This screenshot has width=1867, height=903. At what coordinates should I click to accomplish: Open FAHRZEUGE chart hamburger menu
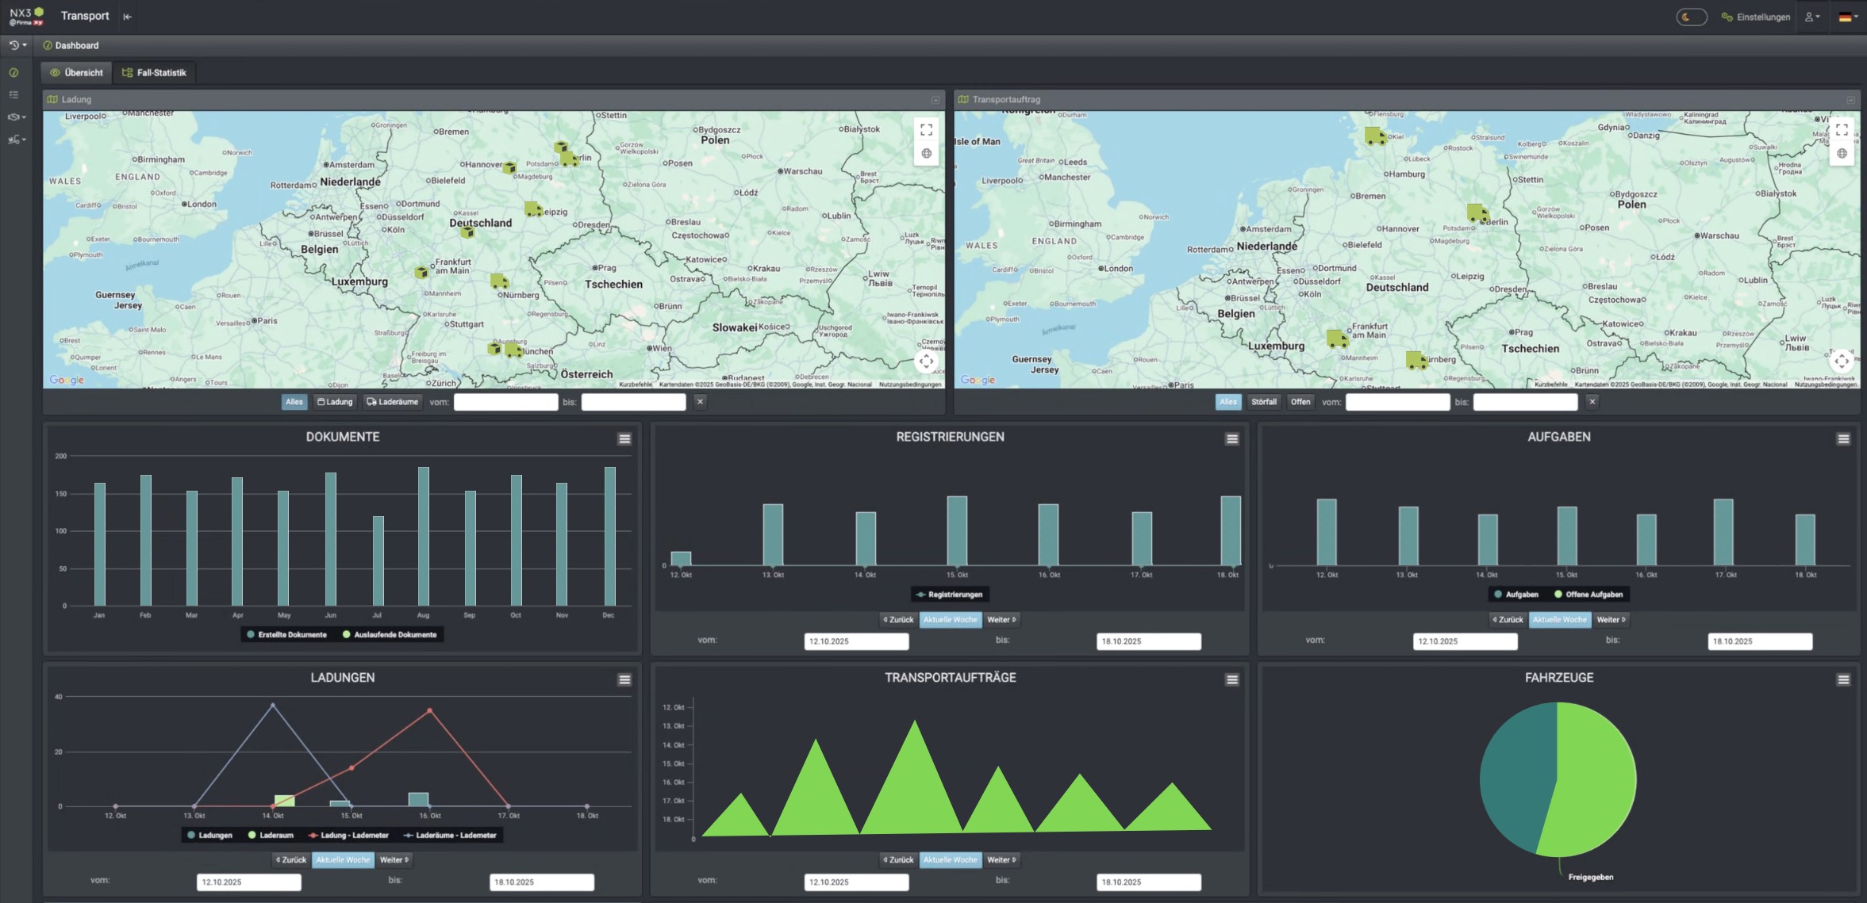(x=1843, y=679)
